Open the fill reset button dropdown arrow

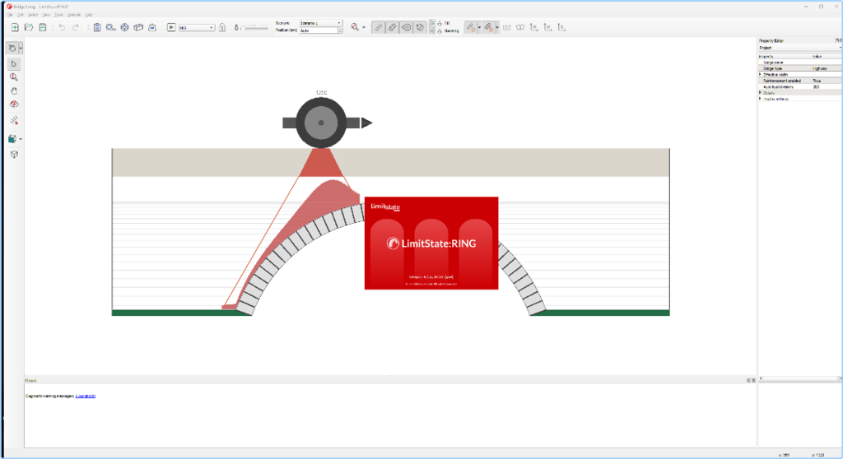click(x=479, y=27)
